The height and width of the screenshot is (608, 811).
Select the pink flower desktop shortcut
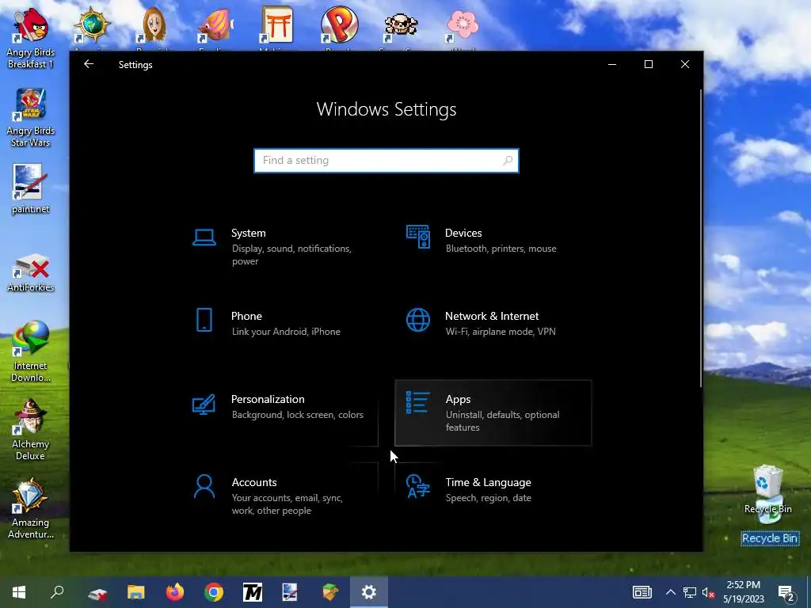point(463,26)
